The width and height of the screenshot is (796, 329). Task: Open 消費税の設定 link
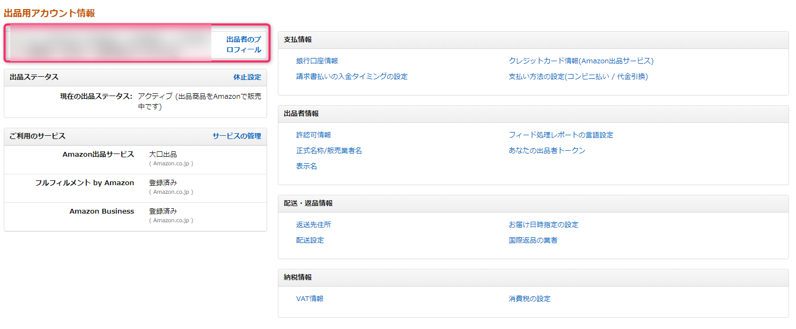point(529,299)
